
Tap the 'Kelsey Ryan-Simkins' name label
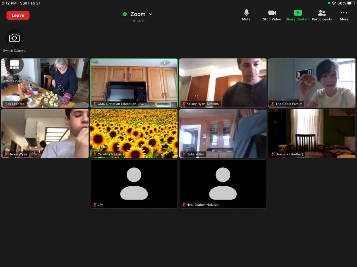pyautogui.click(x=203, y=104)
